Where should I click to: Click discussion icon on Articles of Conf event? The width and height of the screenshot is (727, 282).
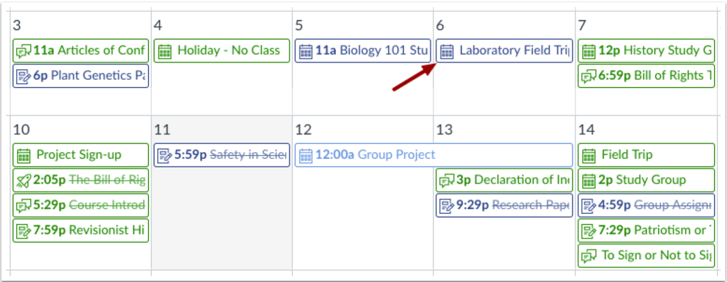point(24,51)
